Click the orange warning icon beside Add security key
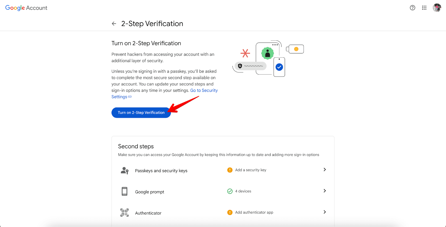The width and height of the screenshot is (446, 227). [x=230, y=170]
